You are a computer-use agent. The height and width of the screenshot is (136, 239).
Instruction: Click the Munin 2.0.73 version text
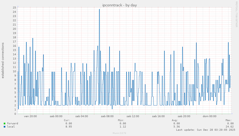[x=119, y=133]
